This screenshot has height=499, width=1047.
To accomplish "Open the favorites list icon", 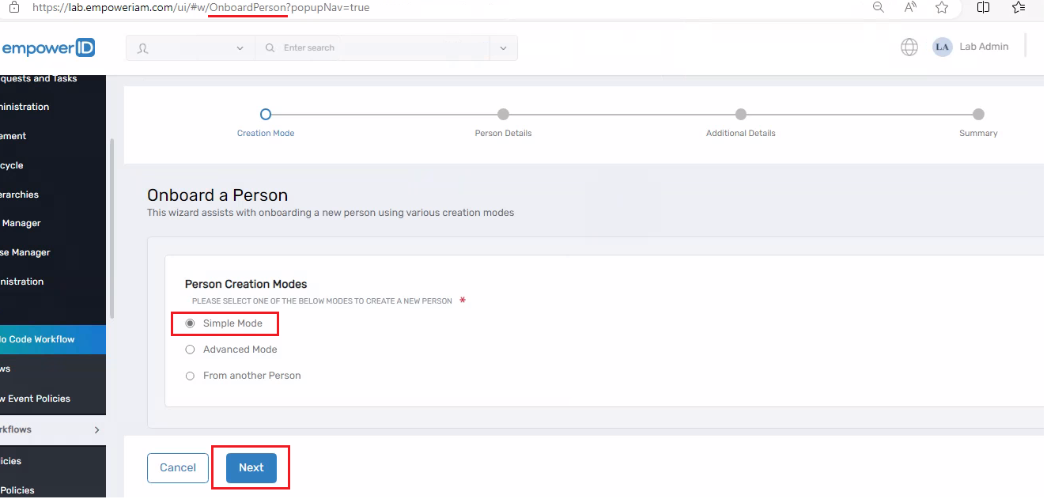I will tap(1019, 7).
